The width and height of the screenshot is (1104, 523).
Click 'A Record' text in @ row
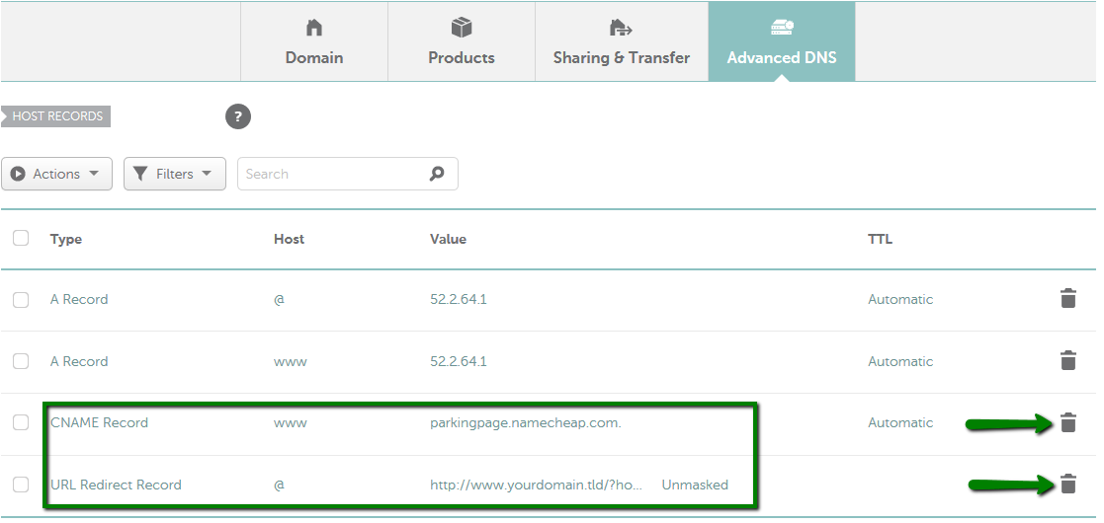click(x=79, y=299)
